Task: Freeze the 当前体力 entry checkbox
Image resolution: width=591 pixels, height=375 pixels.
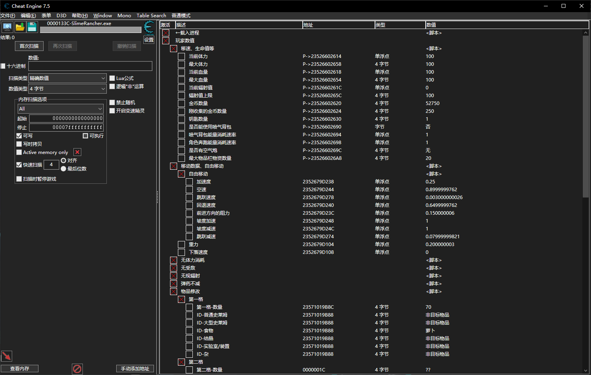Action: pos(181,56)
